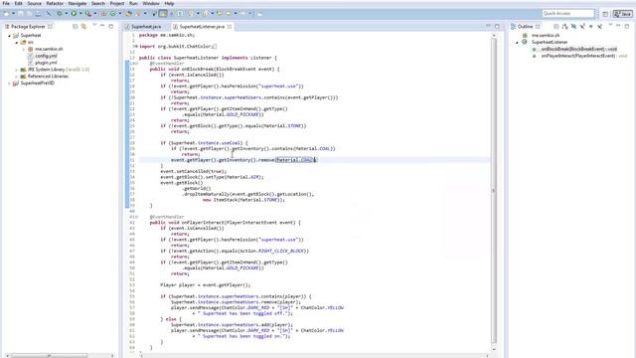Viewport: 636px width, 358px height.
Task: Click the New file toolbar icon
Action: [7, 13]
